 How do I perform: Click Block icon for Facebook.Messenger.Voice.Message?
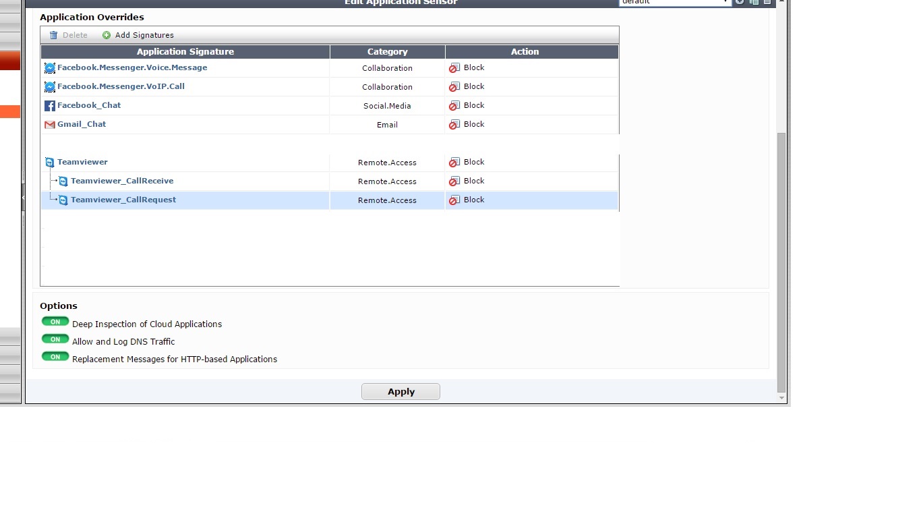pyautogui.click(x=454, y=68)
